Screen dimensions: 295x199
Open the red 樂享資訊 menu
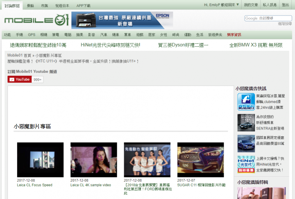pyautogui.click(x=234, y=35)
